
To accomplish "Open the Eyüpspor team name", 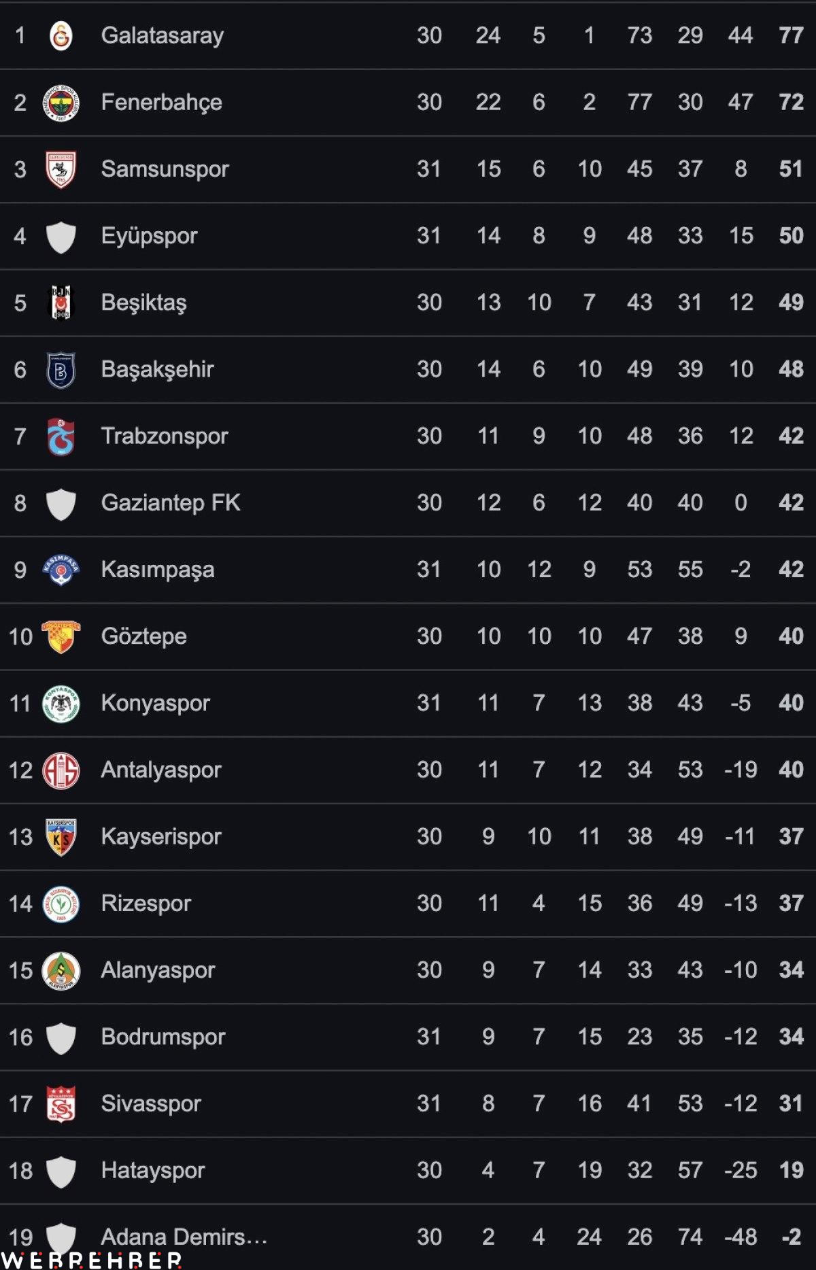I will (x=150, y=237).
